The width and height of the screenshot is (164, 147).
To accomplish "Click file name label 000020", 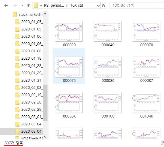I will click(69, 45).
